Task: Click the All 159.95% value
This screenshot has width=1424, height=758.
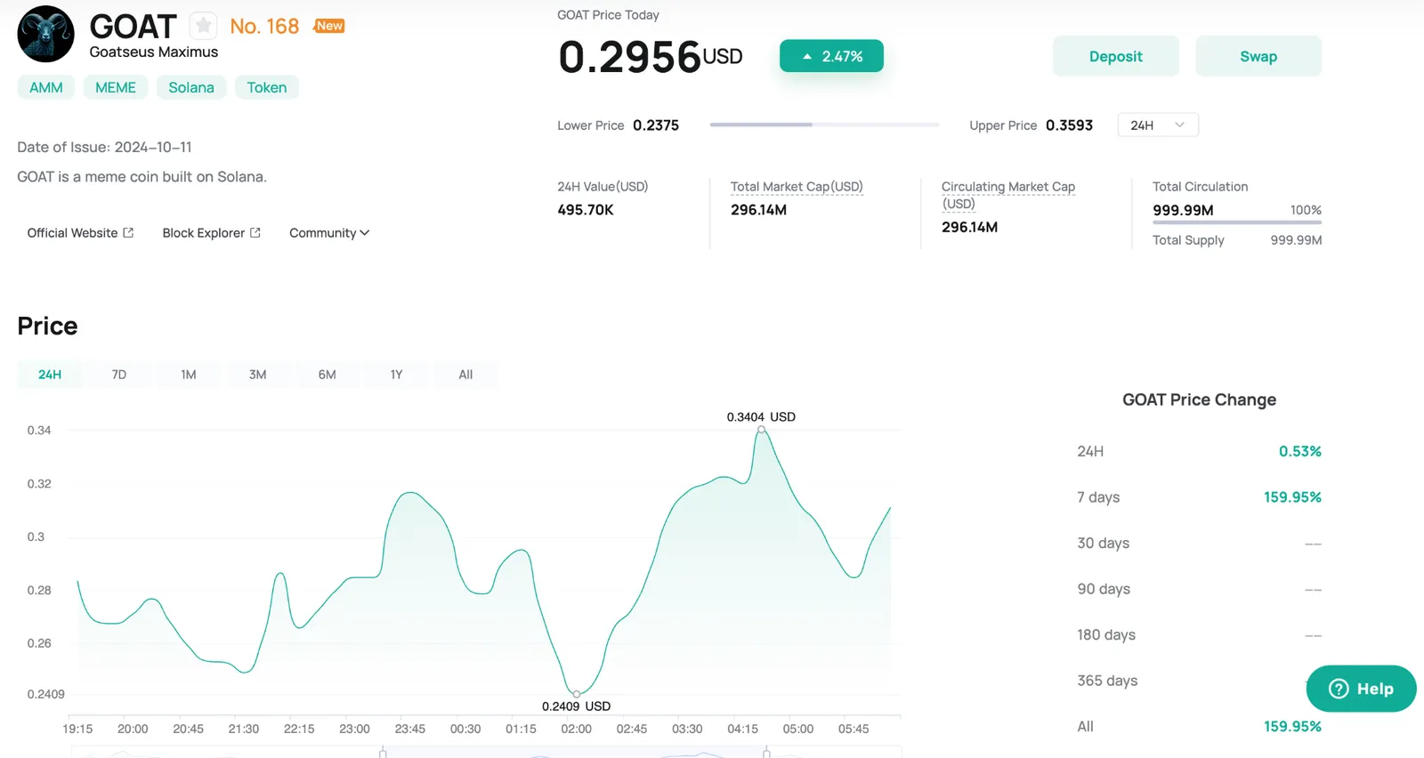Action: (1292, 727)
